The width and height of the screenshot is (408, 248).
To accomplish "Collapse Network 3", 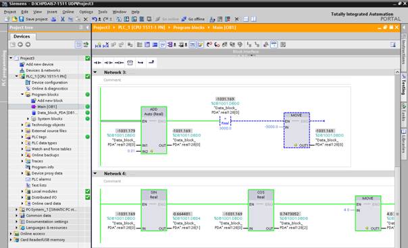I will point(95,72).
